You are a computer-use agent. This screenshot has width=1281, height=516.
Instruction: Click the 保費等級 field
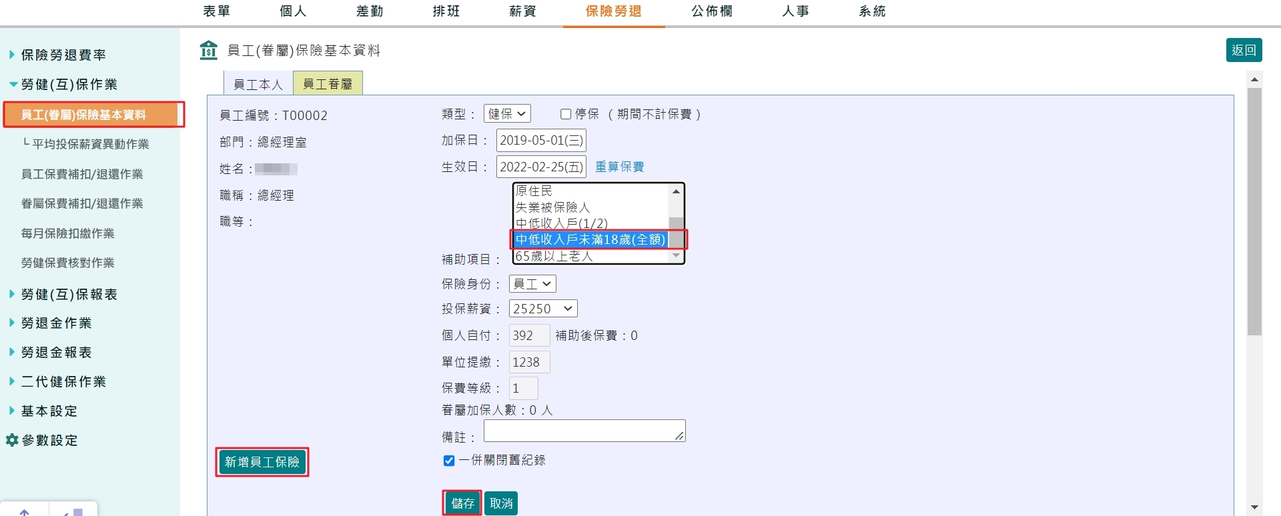[x=524, y=388]
